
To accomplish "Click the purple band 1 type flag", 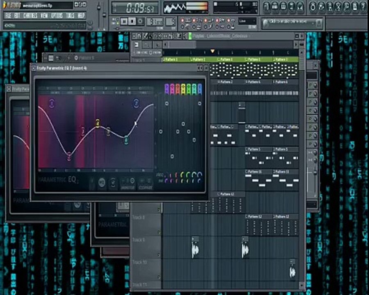I will pyautogui.click(x=167, y=89).
